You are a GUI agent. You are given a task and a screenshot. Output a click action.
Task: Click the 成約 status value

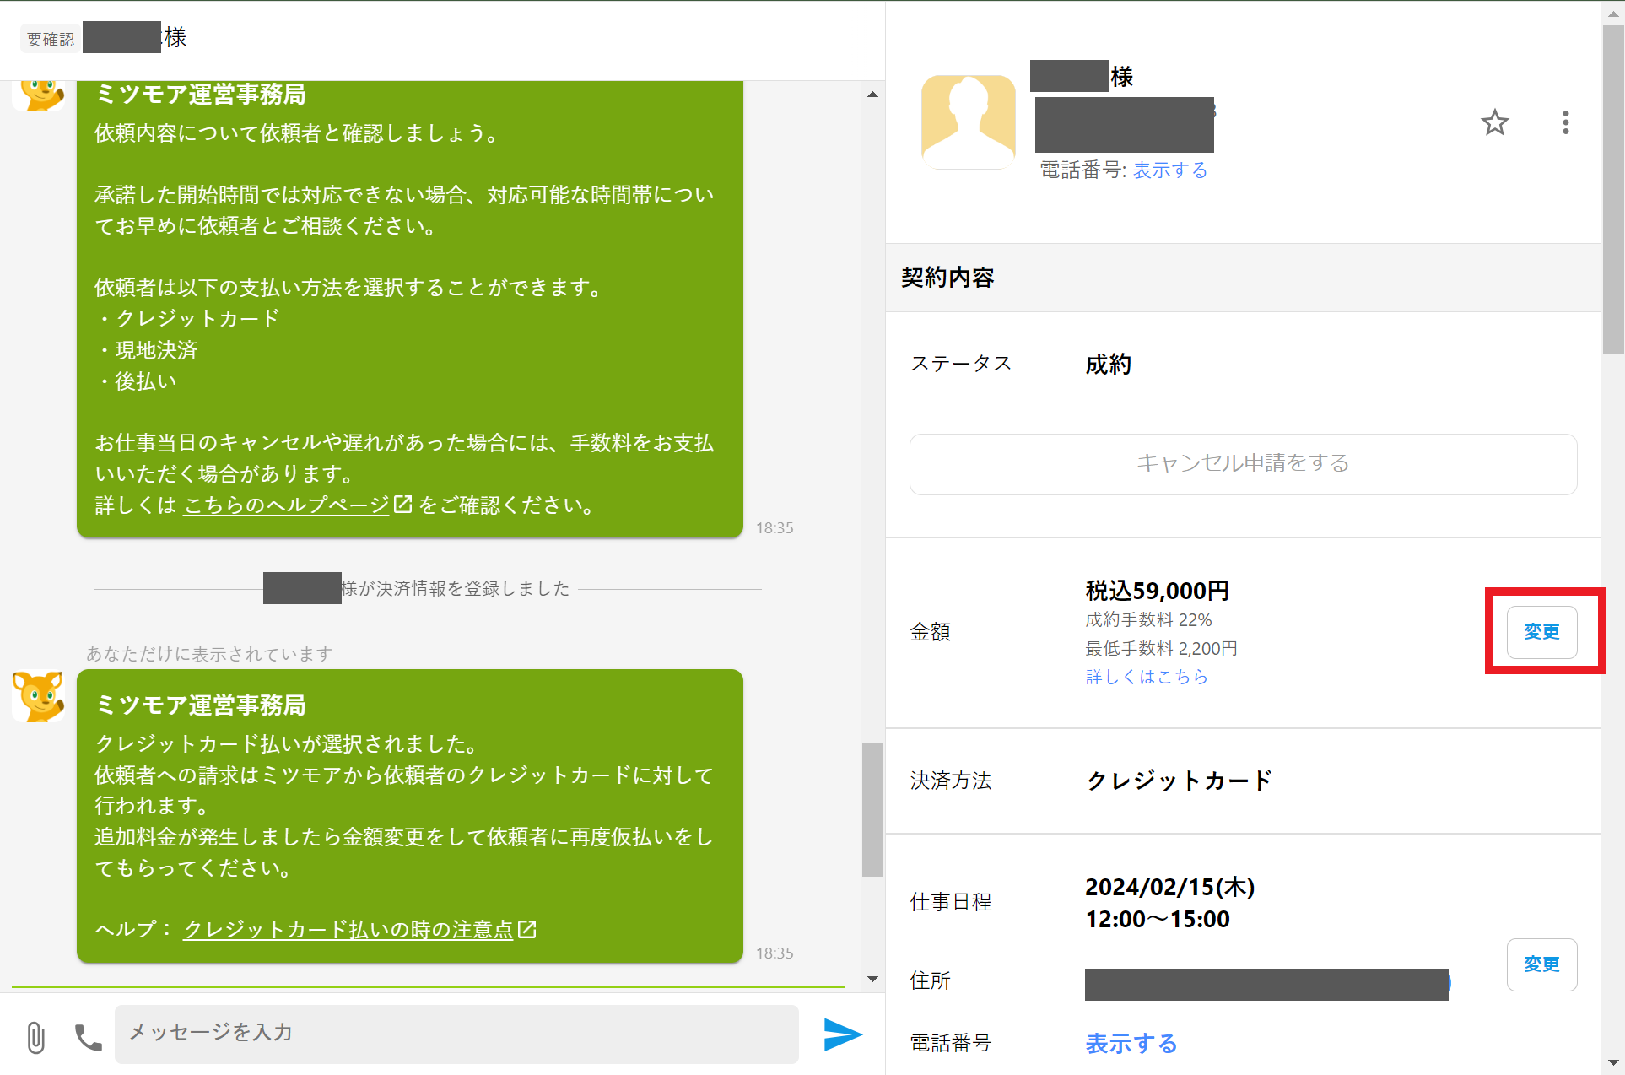1108,365
